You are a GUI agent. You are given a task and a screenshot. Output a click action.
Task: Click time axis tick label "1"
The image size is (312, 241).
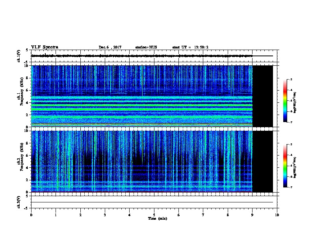[x=56, y=215]
